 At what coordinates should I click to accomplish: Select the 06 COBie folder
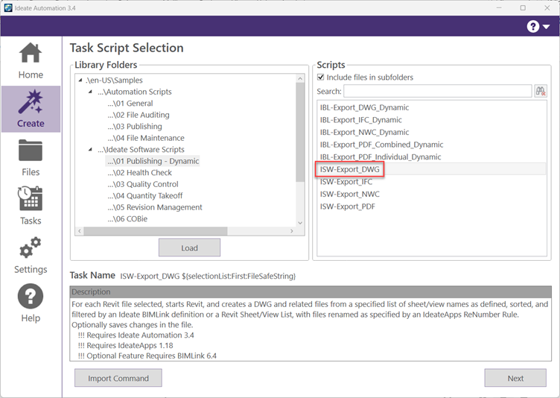tap(127, 219)
